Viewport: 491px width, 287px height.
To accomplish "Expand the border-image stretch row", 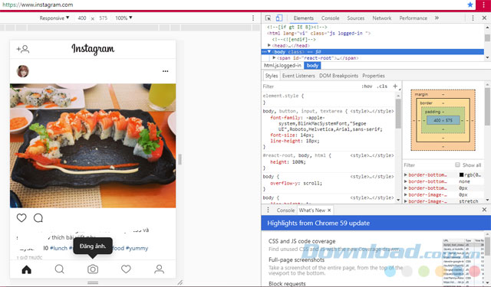I will point(406,201).
